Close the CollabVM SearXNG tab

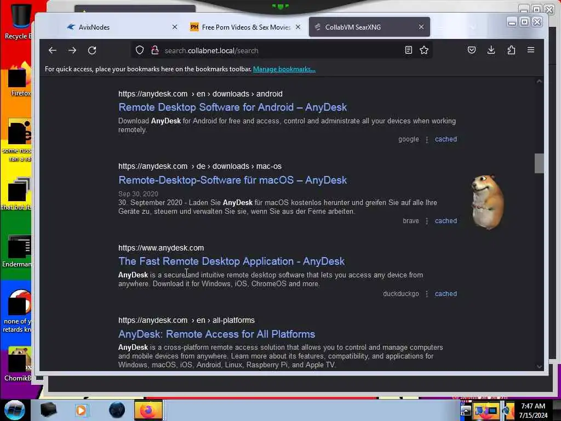pos(421,27)
